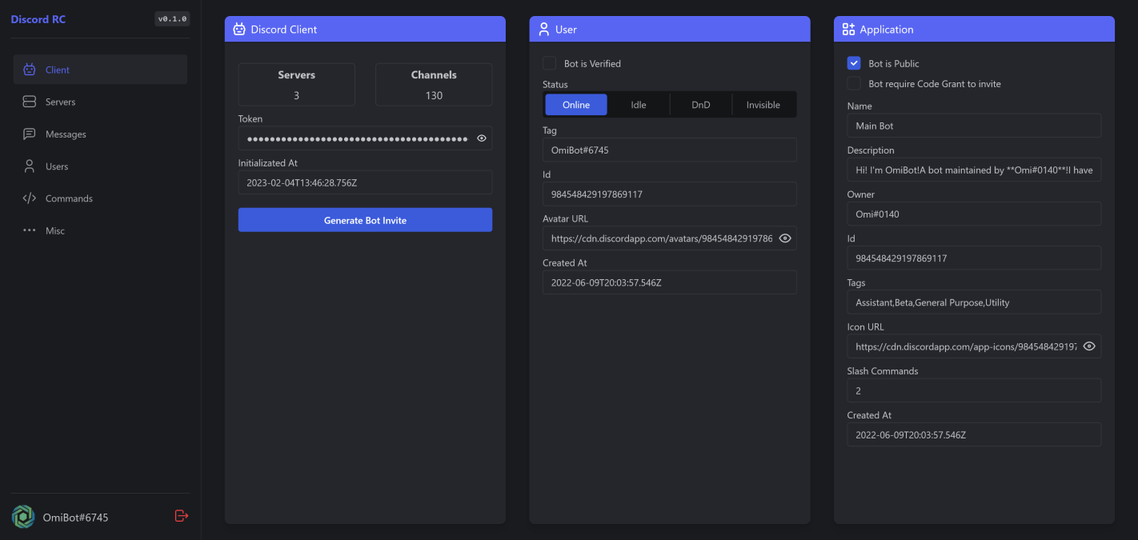Click the Commands code brackets icon
Screen dimensions: 1138x540
[30, 198]
